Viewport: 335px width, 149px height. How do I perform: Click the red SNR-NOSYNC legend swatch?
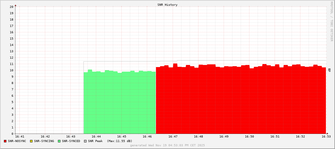[5, 141]
